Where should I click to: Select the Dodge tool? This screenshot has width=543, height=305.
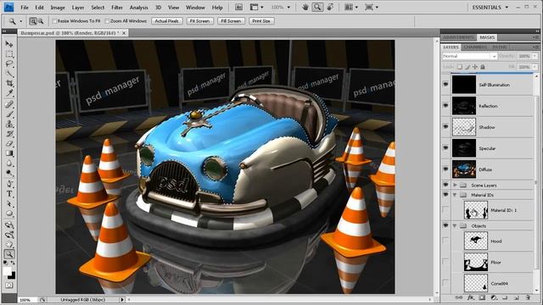9,173
